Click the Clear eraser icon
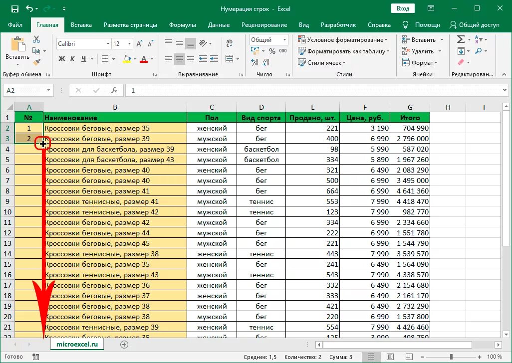Image resolution: width=512 pixels, height=363 pixels. tap(461, 62)
